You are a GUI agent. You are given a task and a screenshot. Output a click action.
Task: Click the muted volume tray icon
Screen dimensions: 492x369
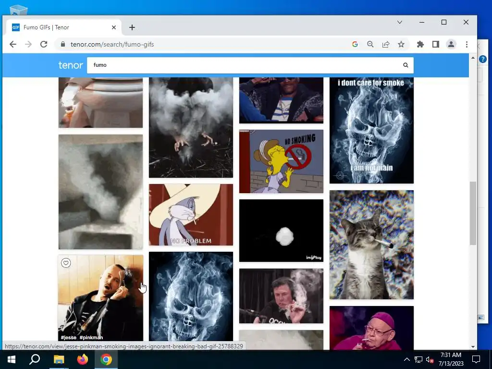pos(430,359)
